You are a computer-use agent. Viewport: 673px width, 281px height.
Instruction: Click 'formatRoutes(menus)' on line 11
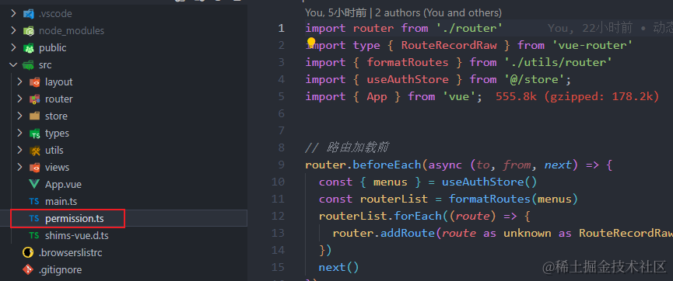pyautogui.click(x=514, y=199)
